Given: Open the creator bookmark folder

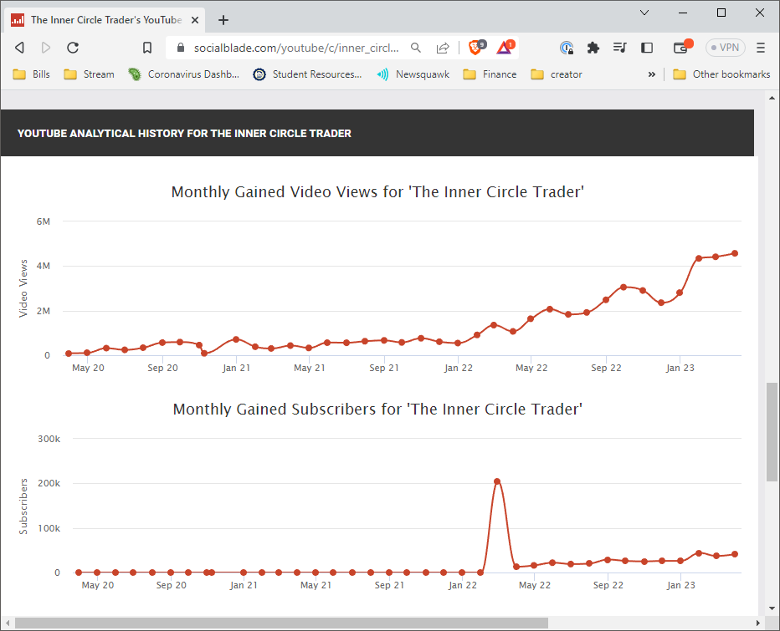Looking at the screenshot, I should pos(557,74).
